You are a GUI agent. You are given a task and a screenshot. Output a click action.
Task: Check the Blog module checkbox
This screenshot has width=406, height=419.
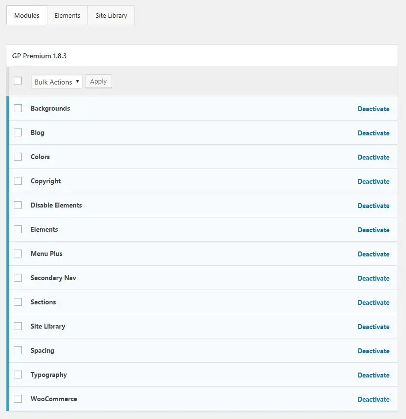pyautogui.click(x=18, y=132)
